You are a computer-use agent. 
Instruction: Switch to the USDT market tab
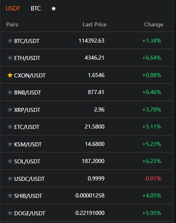click(x=13, y=9)
